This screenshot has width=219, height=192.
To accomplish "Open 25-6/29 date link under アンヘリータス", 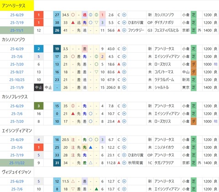I will click(x=17, y=15).
